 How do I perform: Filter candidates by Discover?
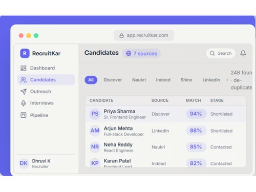coord(113,80)
